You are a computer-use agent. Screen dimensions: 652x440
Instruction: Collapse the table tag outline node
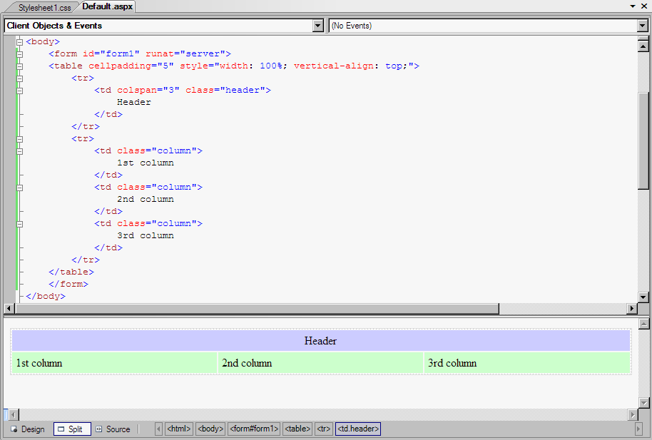pos(19,66)
